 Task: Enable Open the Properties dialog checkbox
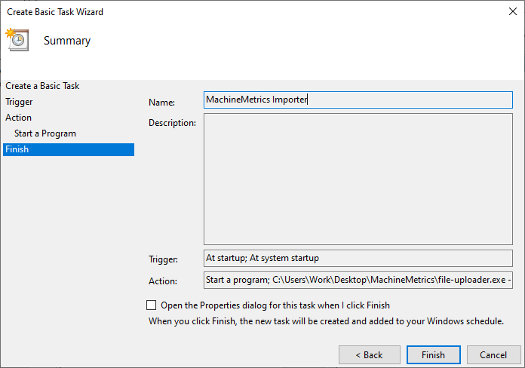click(x=152, y=305)
